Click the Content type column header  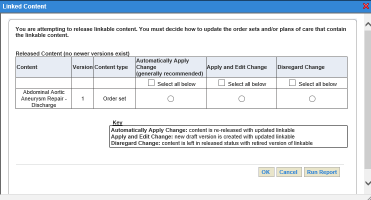(114, 67)
